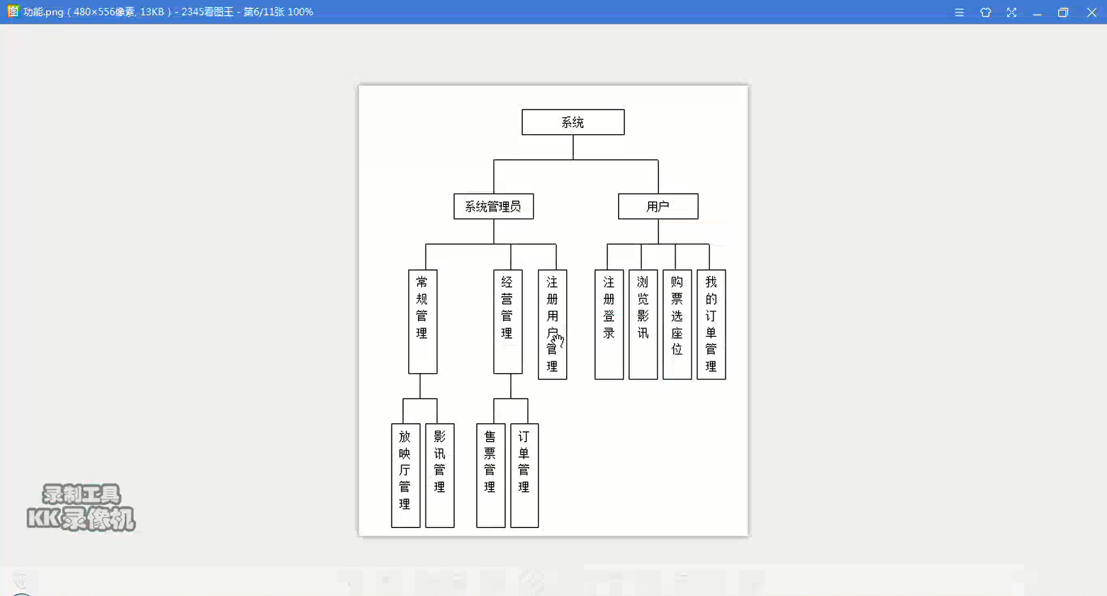Click the 2345看图王 app icon in title bar
The width and height of the screenshot is (1107, 596).
(13, 12)
